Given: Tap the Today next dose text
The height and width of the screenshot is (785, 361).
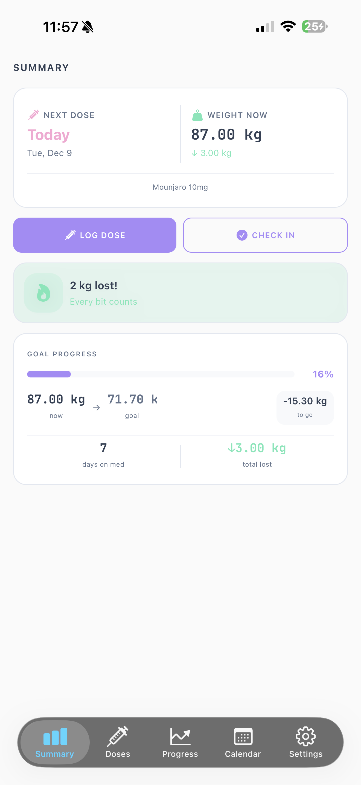Looking at the screenshot, I should click(49, 135).
